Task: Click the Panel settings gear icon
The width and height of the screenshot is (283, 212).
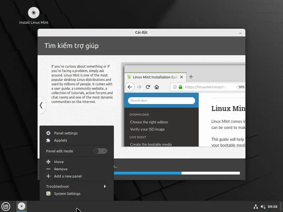Action: [48, 133]
